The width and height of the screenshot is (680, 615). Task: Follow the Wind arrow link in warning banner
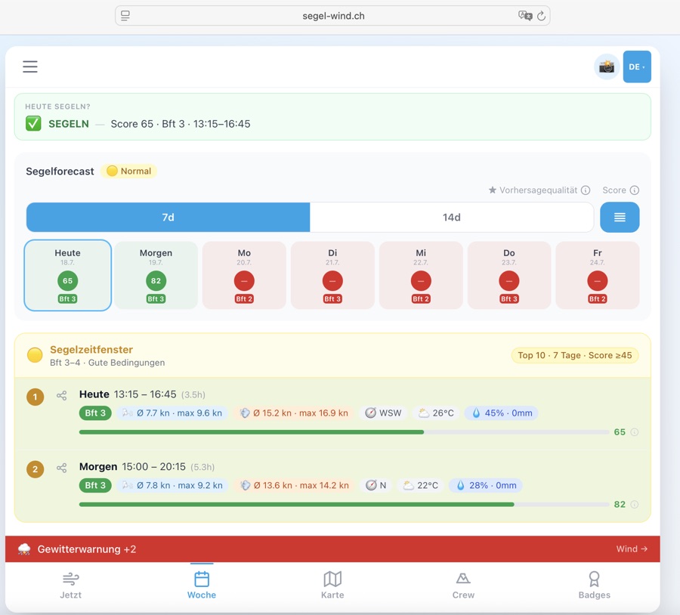pos(632,549)
